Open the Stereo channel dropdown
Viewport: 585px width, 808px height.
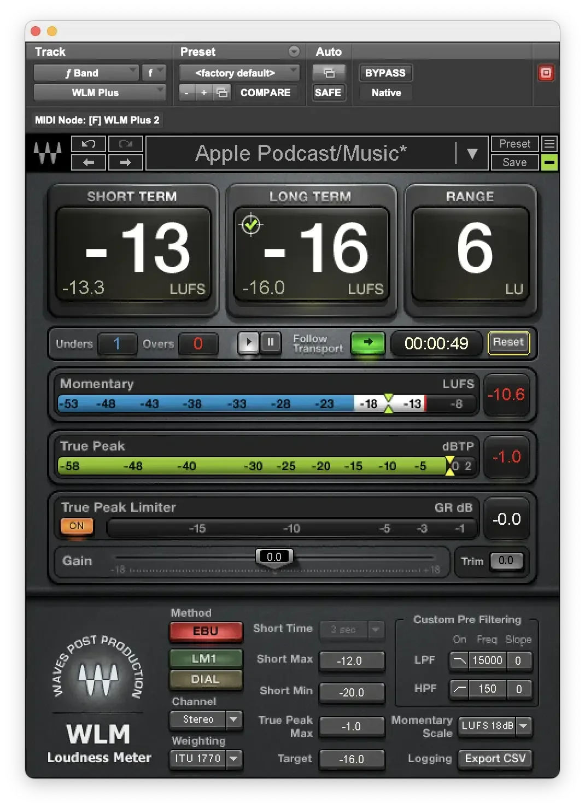click(x=206, y=719)
